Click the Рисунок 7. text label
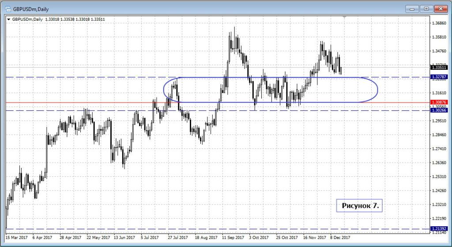The image size is (452, 247). 359,205
